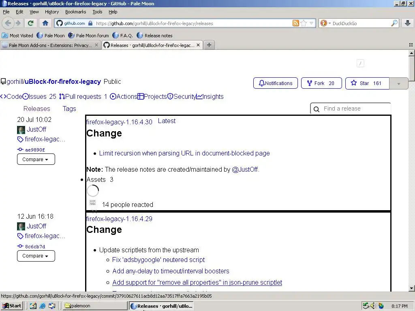Open the Add any-delay to timeout/interval boosters link
This screenshot has height=311, width=415.
171,271
